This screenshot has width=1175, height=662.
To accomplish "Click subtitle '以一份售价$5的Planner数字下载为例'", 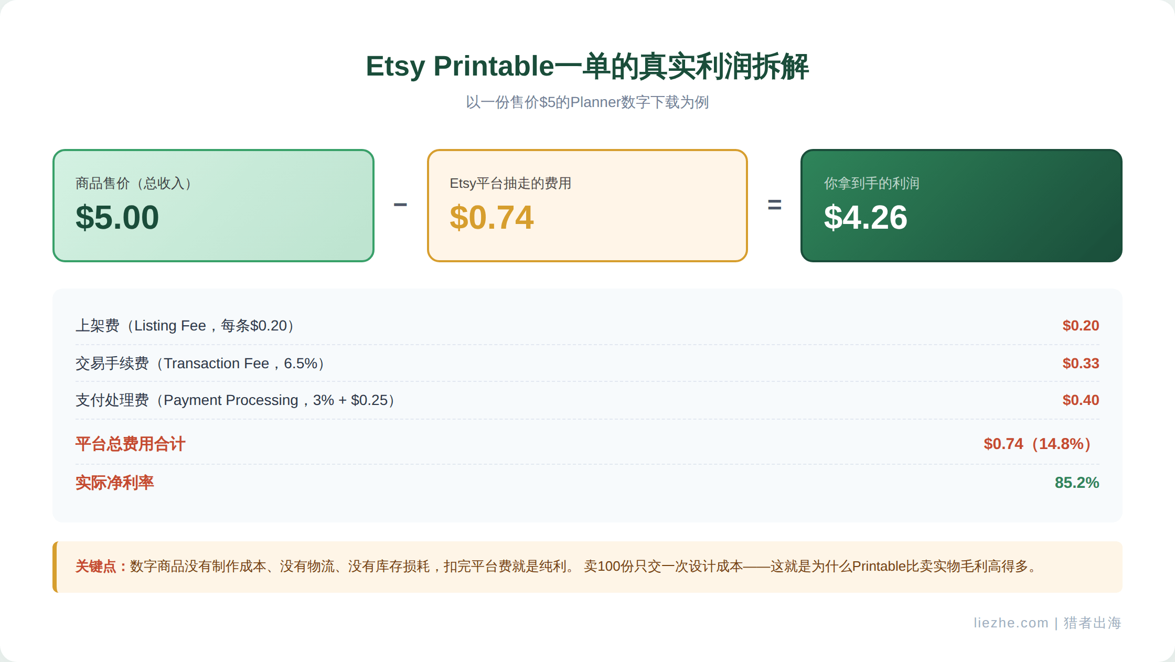I will pos(587,102).
